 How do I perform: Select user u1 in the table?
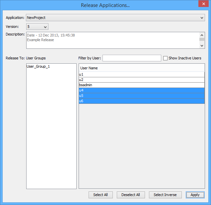142,75
